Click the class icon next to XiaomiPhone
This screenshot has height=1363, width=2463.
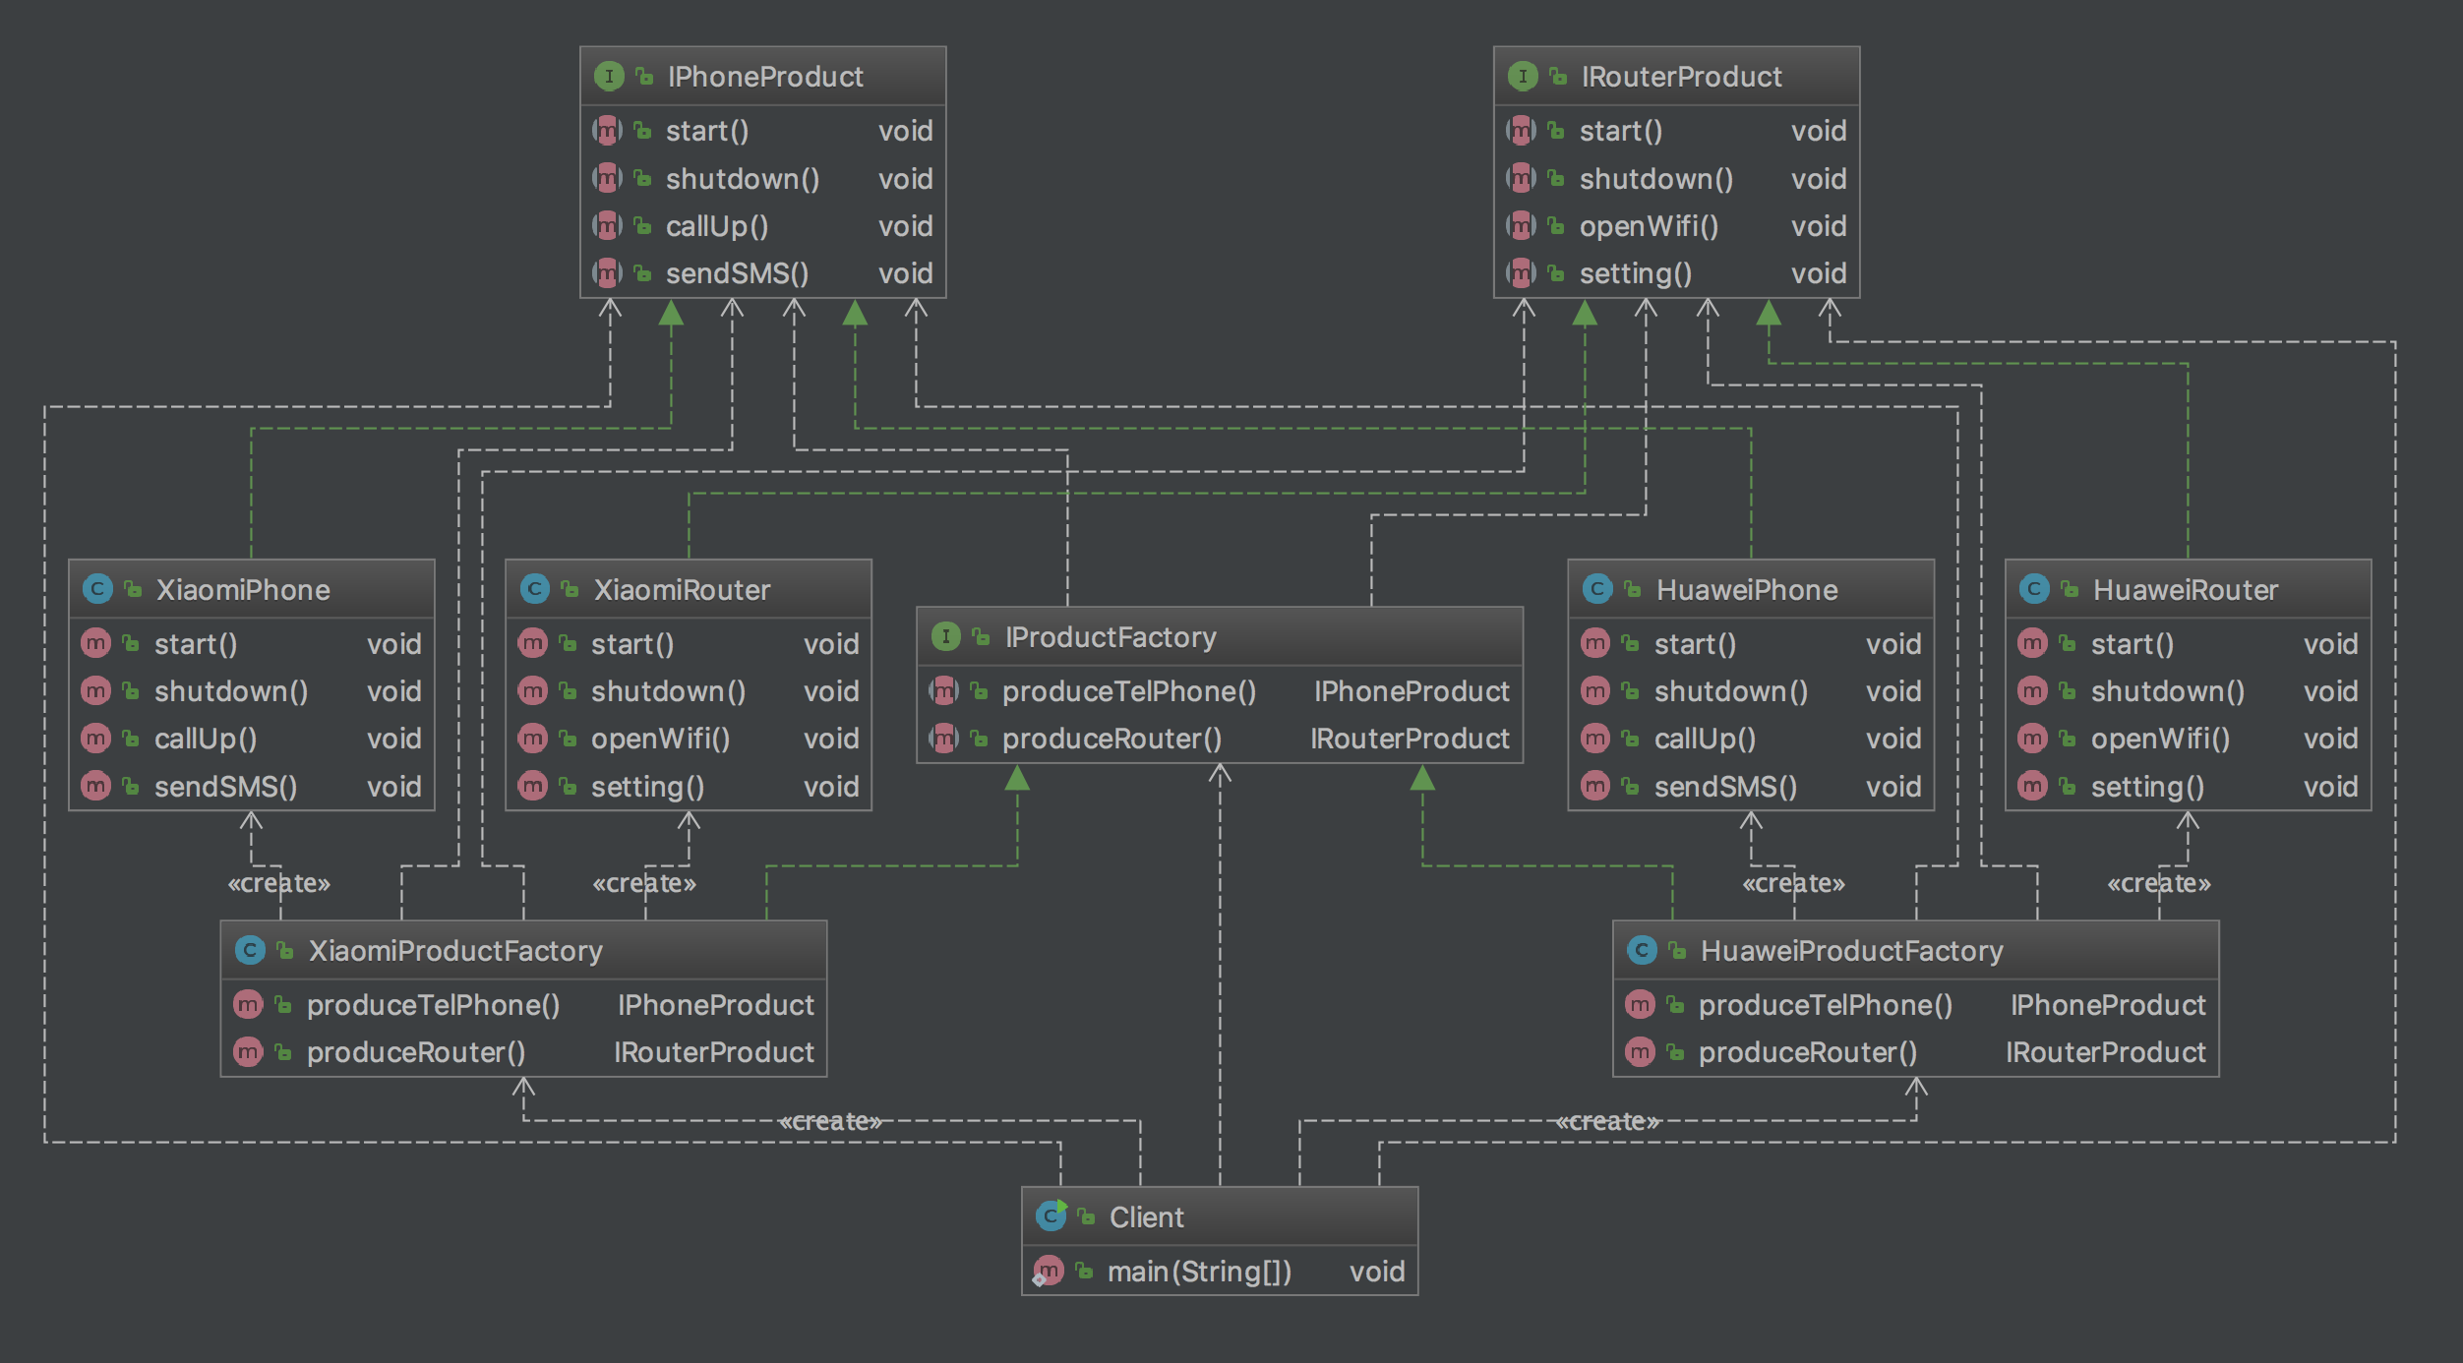click(97, 589)
